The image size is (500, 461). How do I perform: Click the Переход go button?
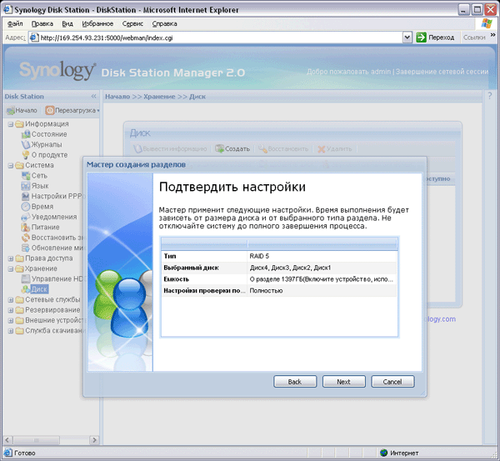[x=435, y=38]
